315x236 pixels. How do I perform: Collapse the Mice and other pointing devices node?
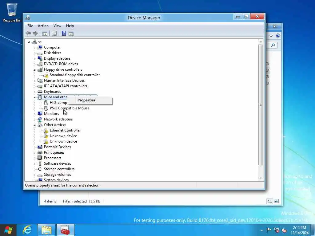(34, 97)
